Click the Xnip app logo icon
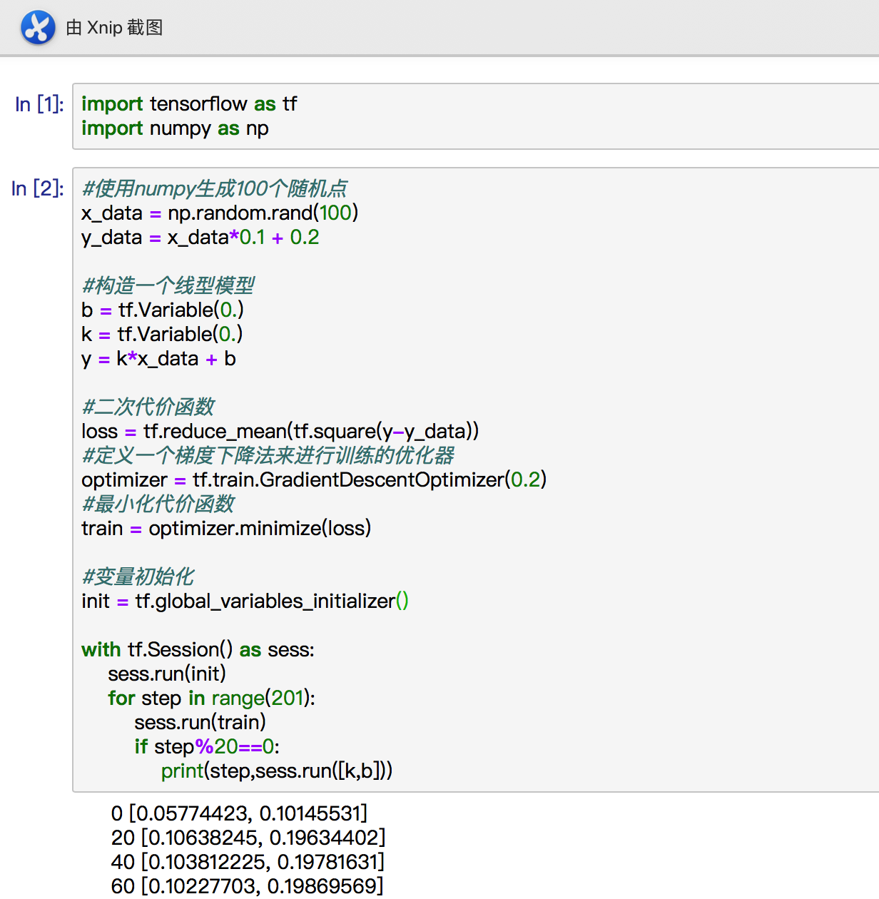This screenshot has width=879, height=899. [x=38, y=28]
